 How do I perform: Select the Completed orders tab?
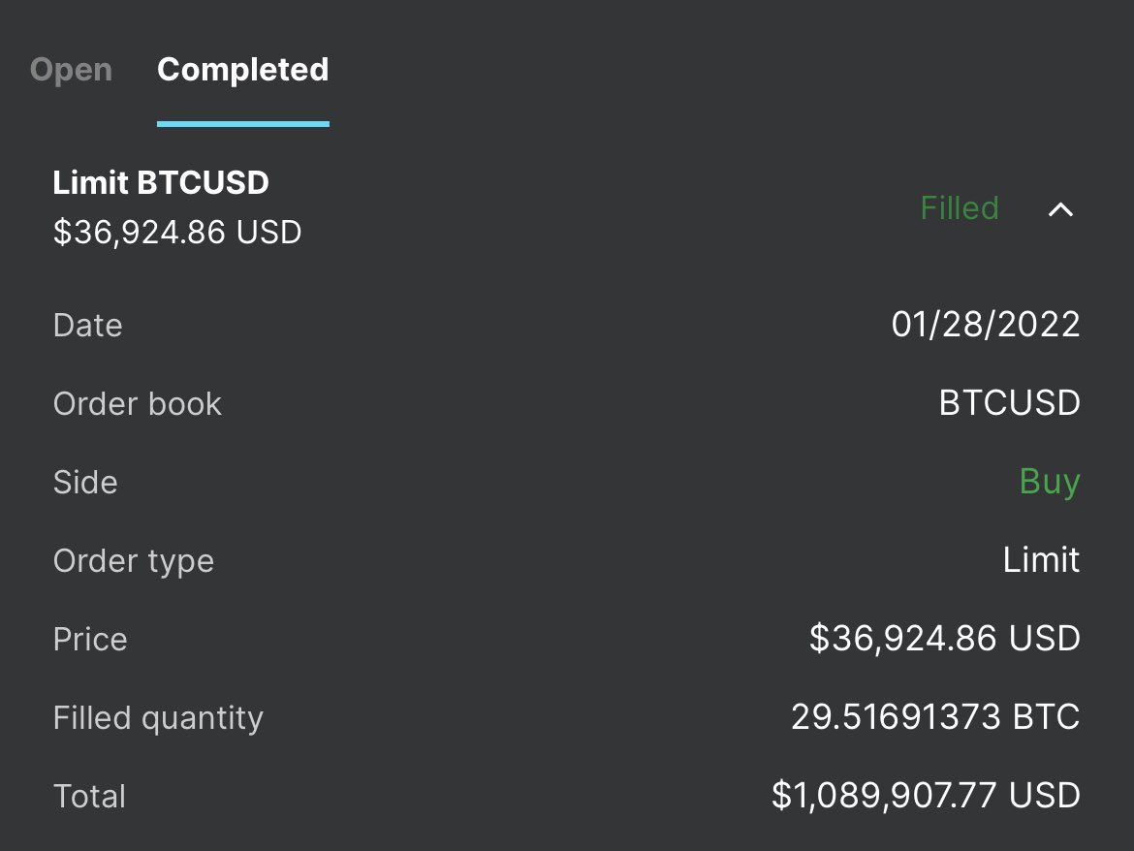243,70
